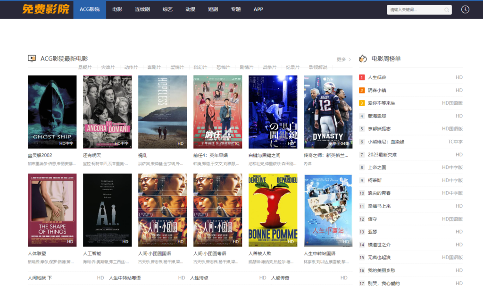Click the yellow rank 3 badge
Image resolution: width=483 pixels, height=286 pixels.
[362, 103]
